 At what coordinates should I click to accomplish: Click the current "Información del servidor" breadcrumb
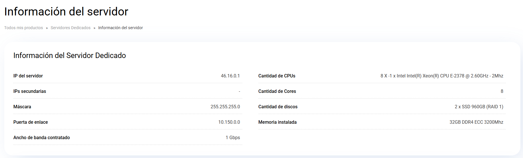pyautogui.click(x=120, y=28)
